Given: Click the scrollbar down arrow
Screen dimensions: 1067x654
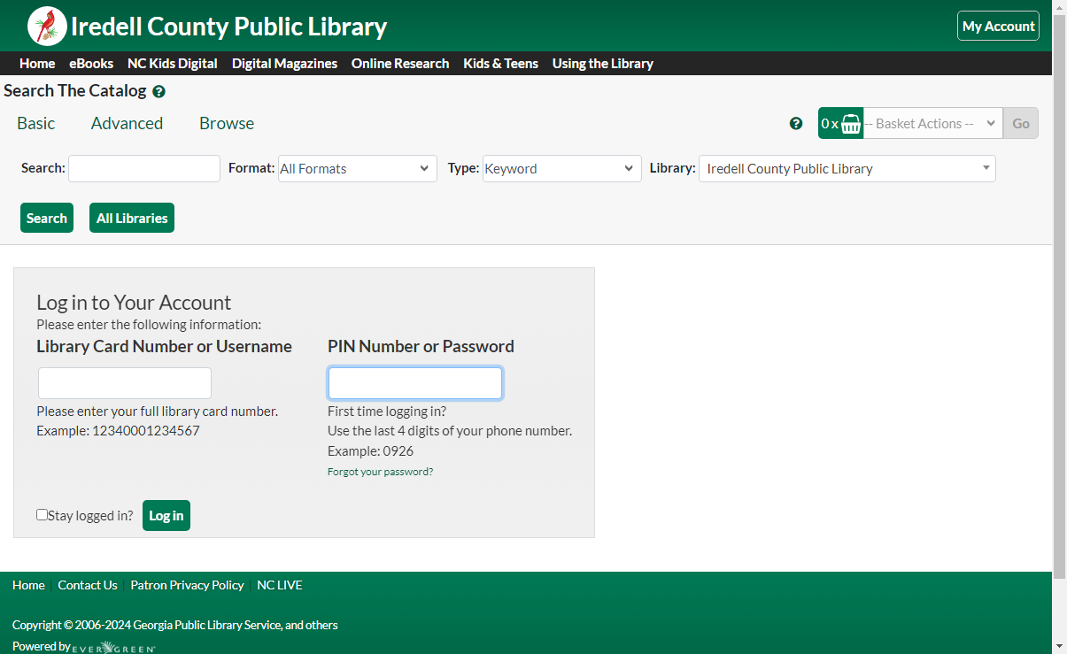Looking at the screenshot, I should (1060, 646).
